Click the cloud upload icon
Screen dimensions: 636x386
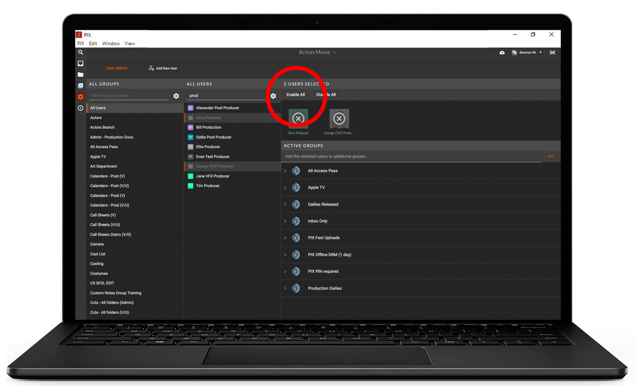pos(502,52)
